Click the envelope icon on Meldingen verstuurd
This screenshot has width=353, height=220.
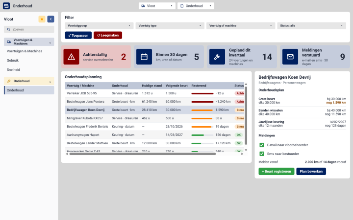[290, 57]
